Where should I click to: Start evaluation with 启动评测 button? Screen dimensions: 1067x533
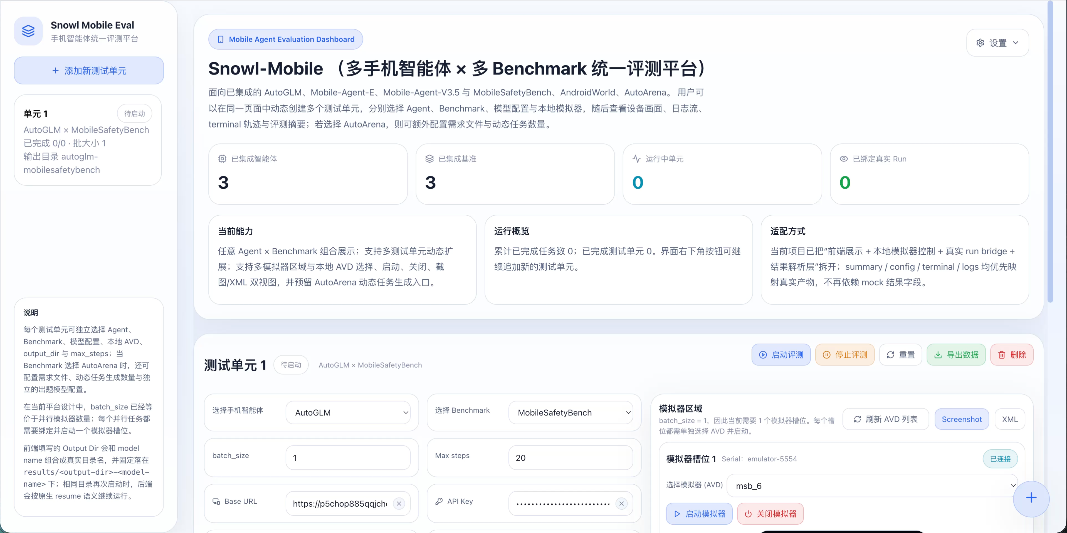[781, 355]
